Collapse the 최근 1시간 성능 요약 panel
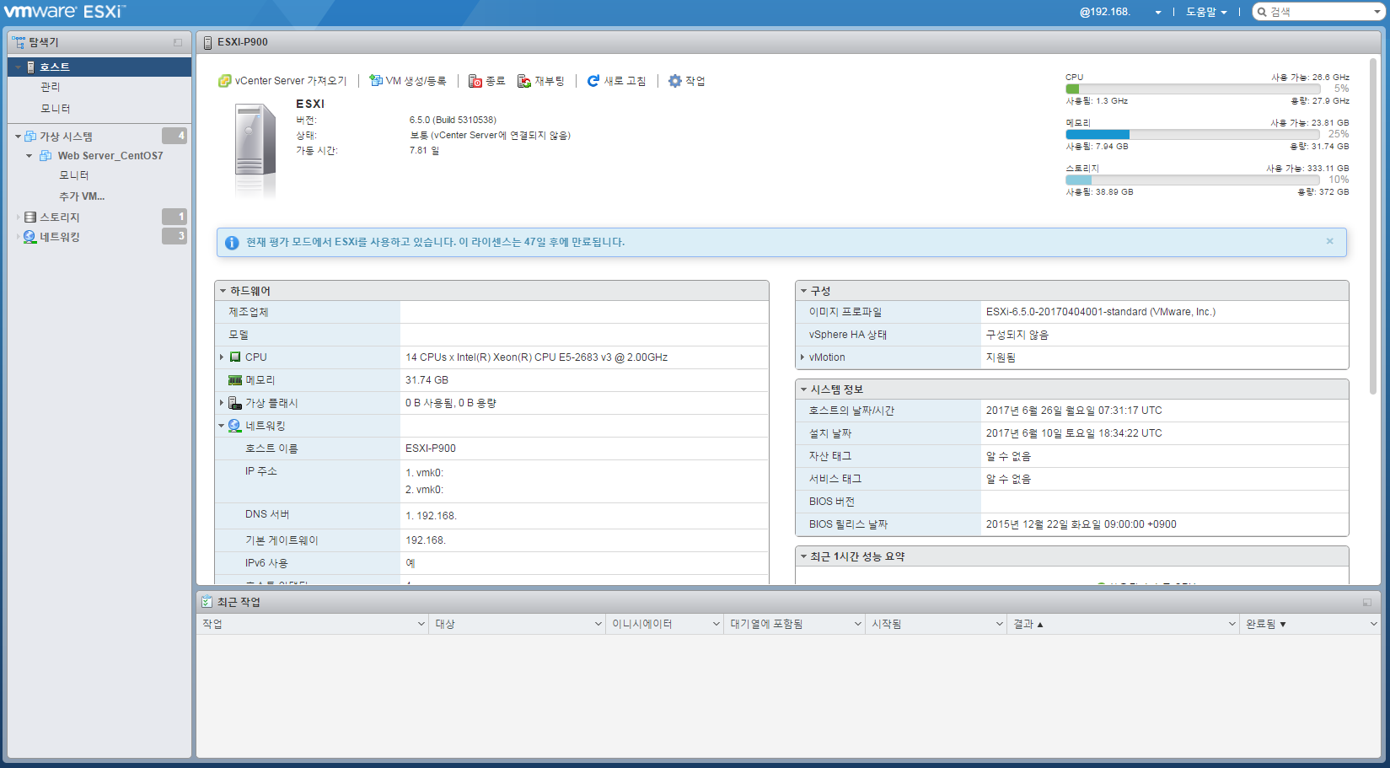The width and height of the screenshot is (1390, 768). click(803, 556)
